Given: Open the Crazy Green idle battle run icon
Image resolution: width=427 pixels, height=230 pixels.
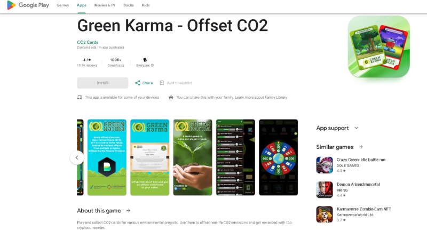Looking at the screenshot, I should pyautogui.click(x=325, y=165).
